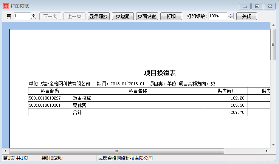Click the 打印 print button

tap(171, 16)
